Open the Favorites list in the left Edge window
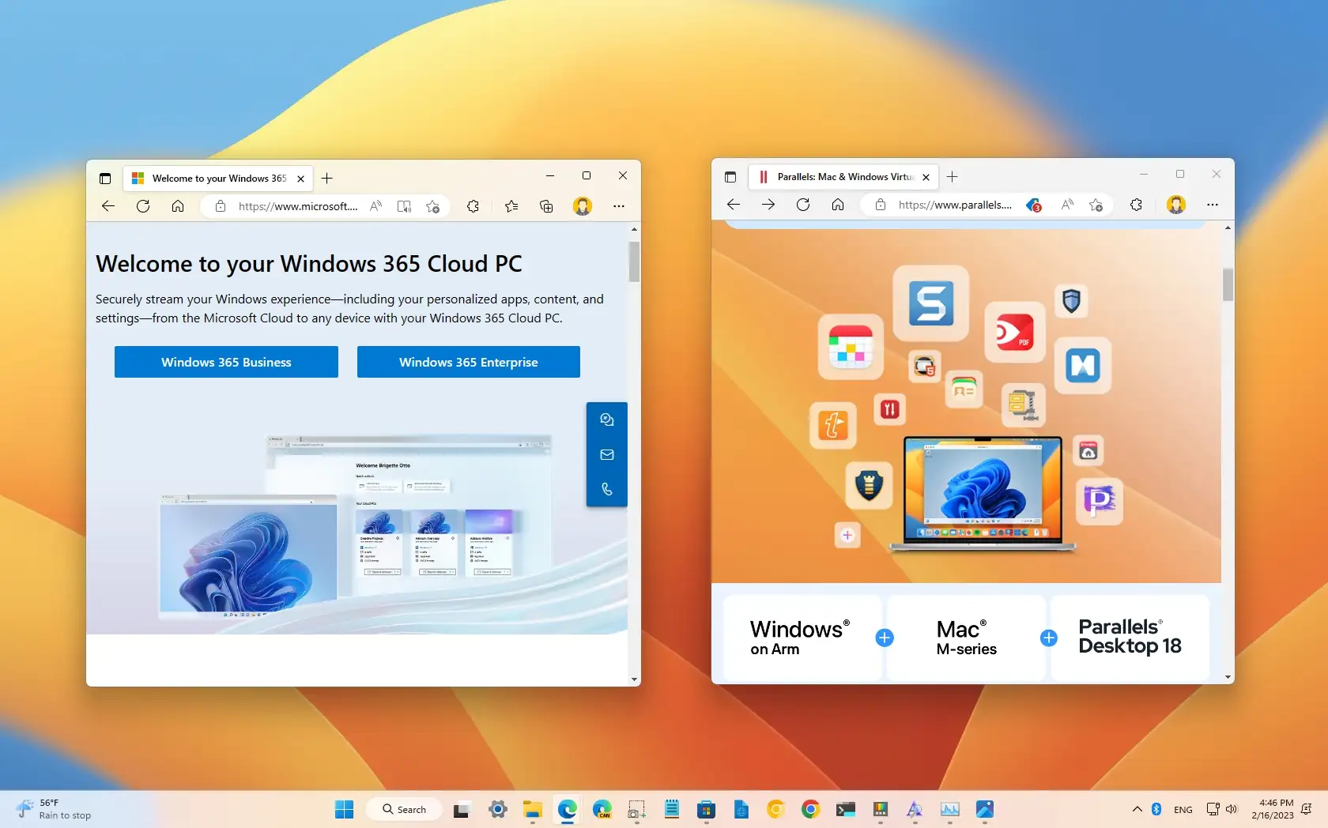 pos(511,206)
